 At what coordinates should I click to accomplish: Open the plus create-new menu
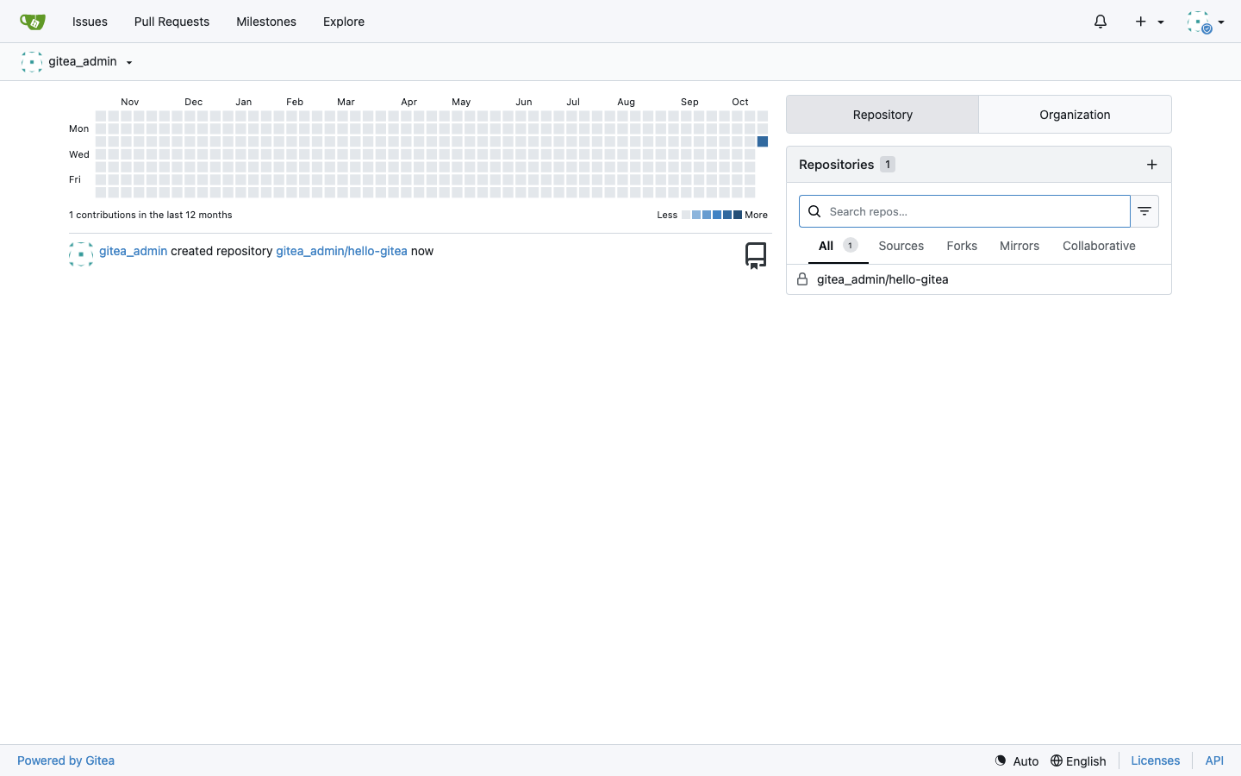pyautogui.click(x=1150, y=22)
